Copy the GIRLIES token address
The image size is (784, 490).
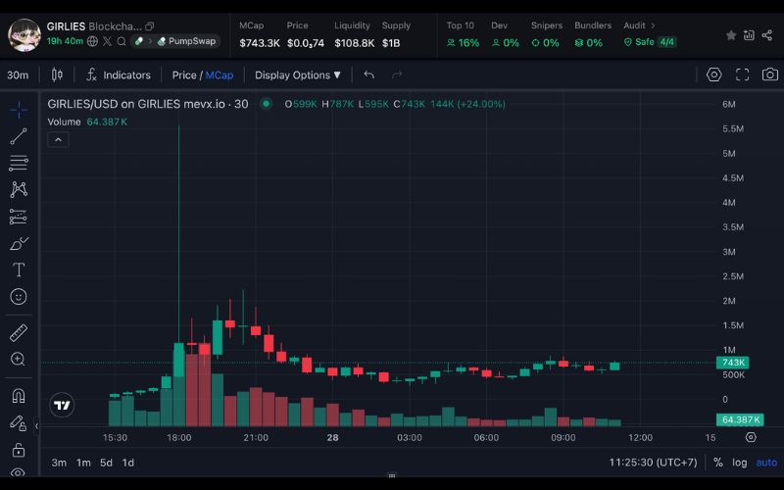tap(150, 26)
